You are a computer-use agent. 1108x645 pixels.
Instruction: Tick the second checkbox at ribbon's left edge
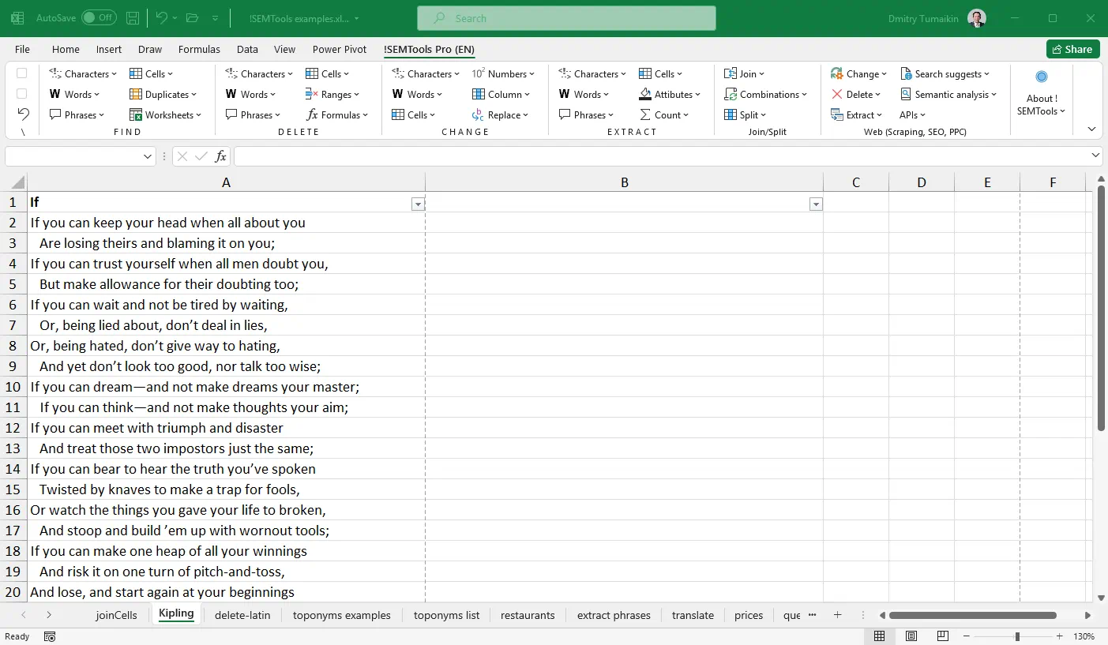tap(22, 94)
